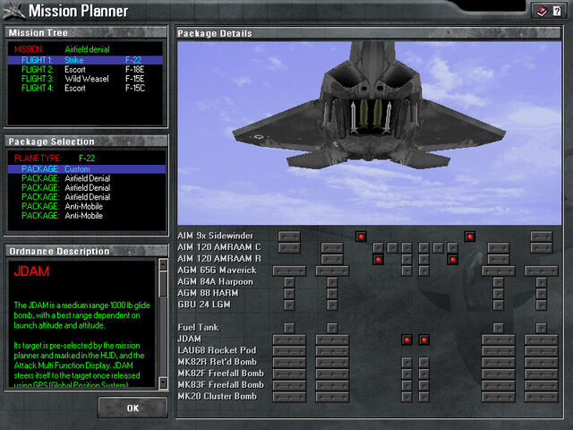Click the JDAM ordnance label
573x430 pixels.
point(189,339)
